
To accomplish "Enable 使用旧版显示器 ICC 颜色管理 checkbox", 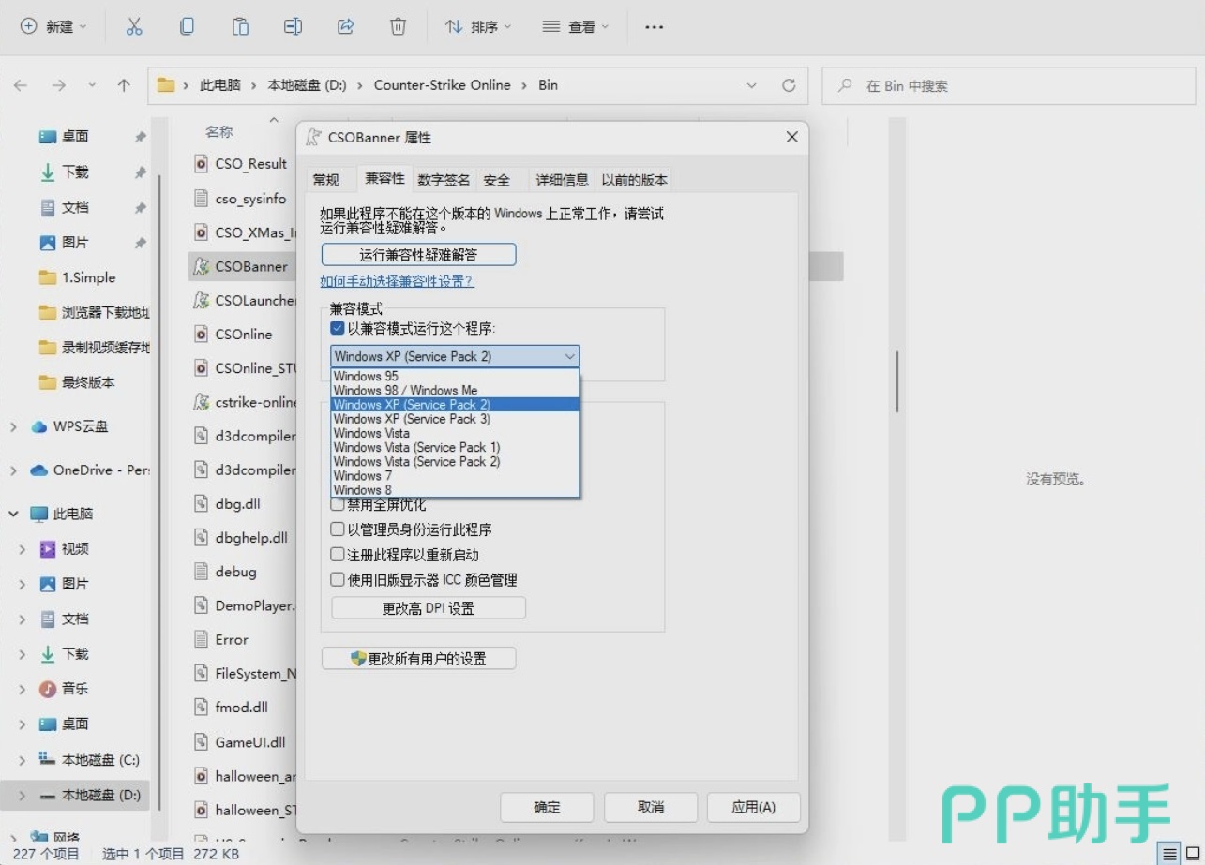I will (338, 580).
